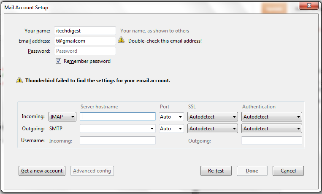
Task: Open the incoming Port Auto dropdown
Action: coord(171,116)
